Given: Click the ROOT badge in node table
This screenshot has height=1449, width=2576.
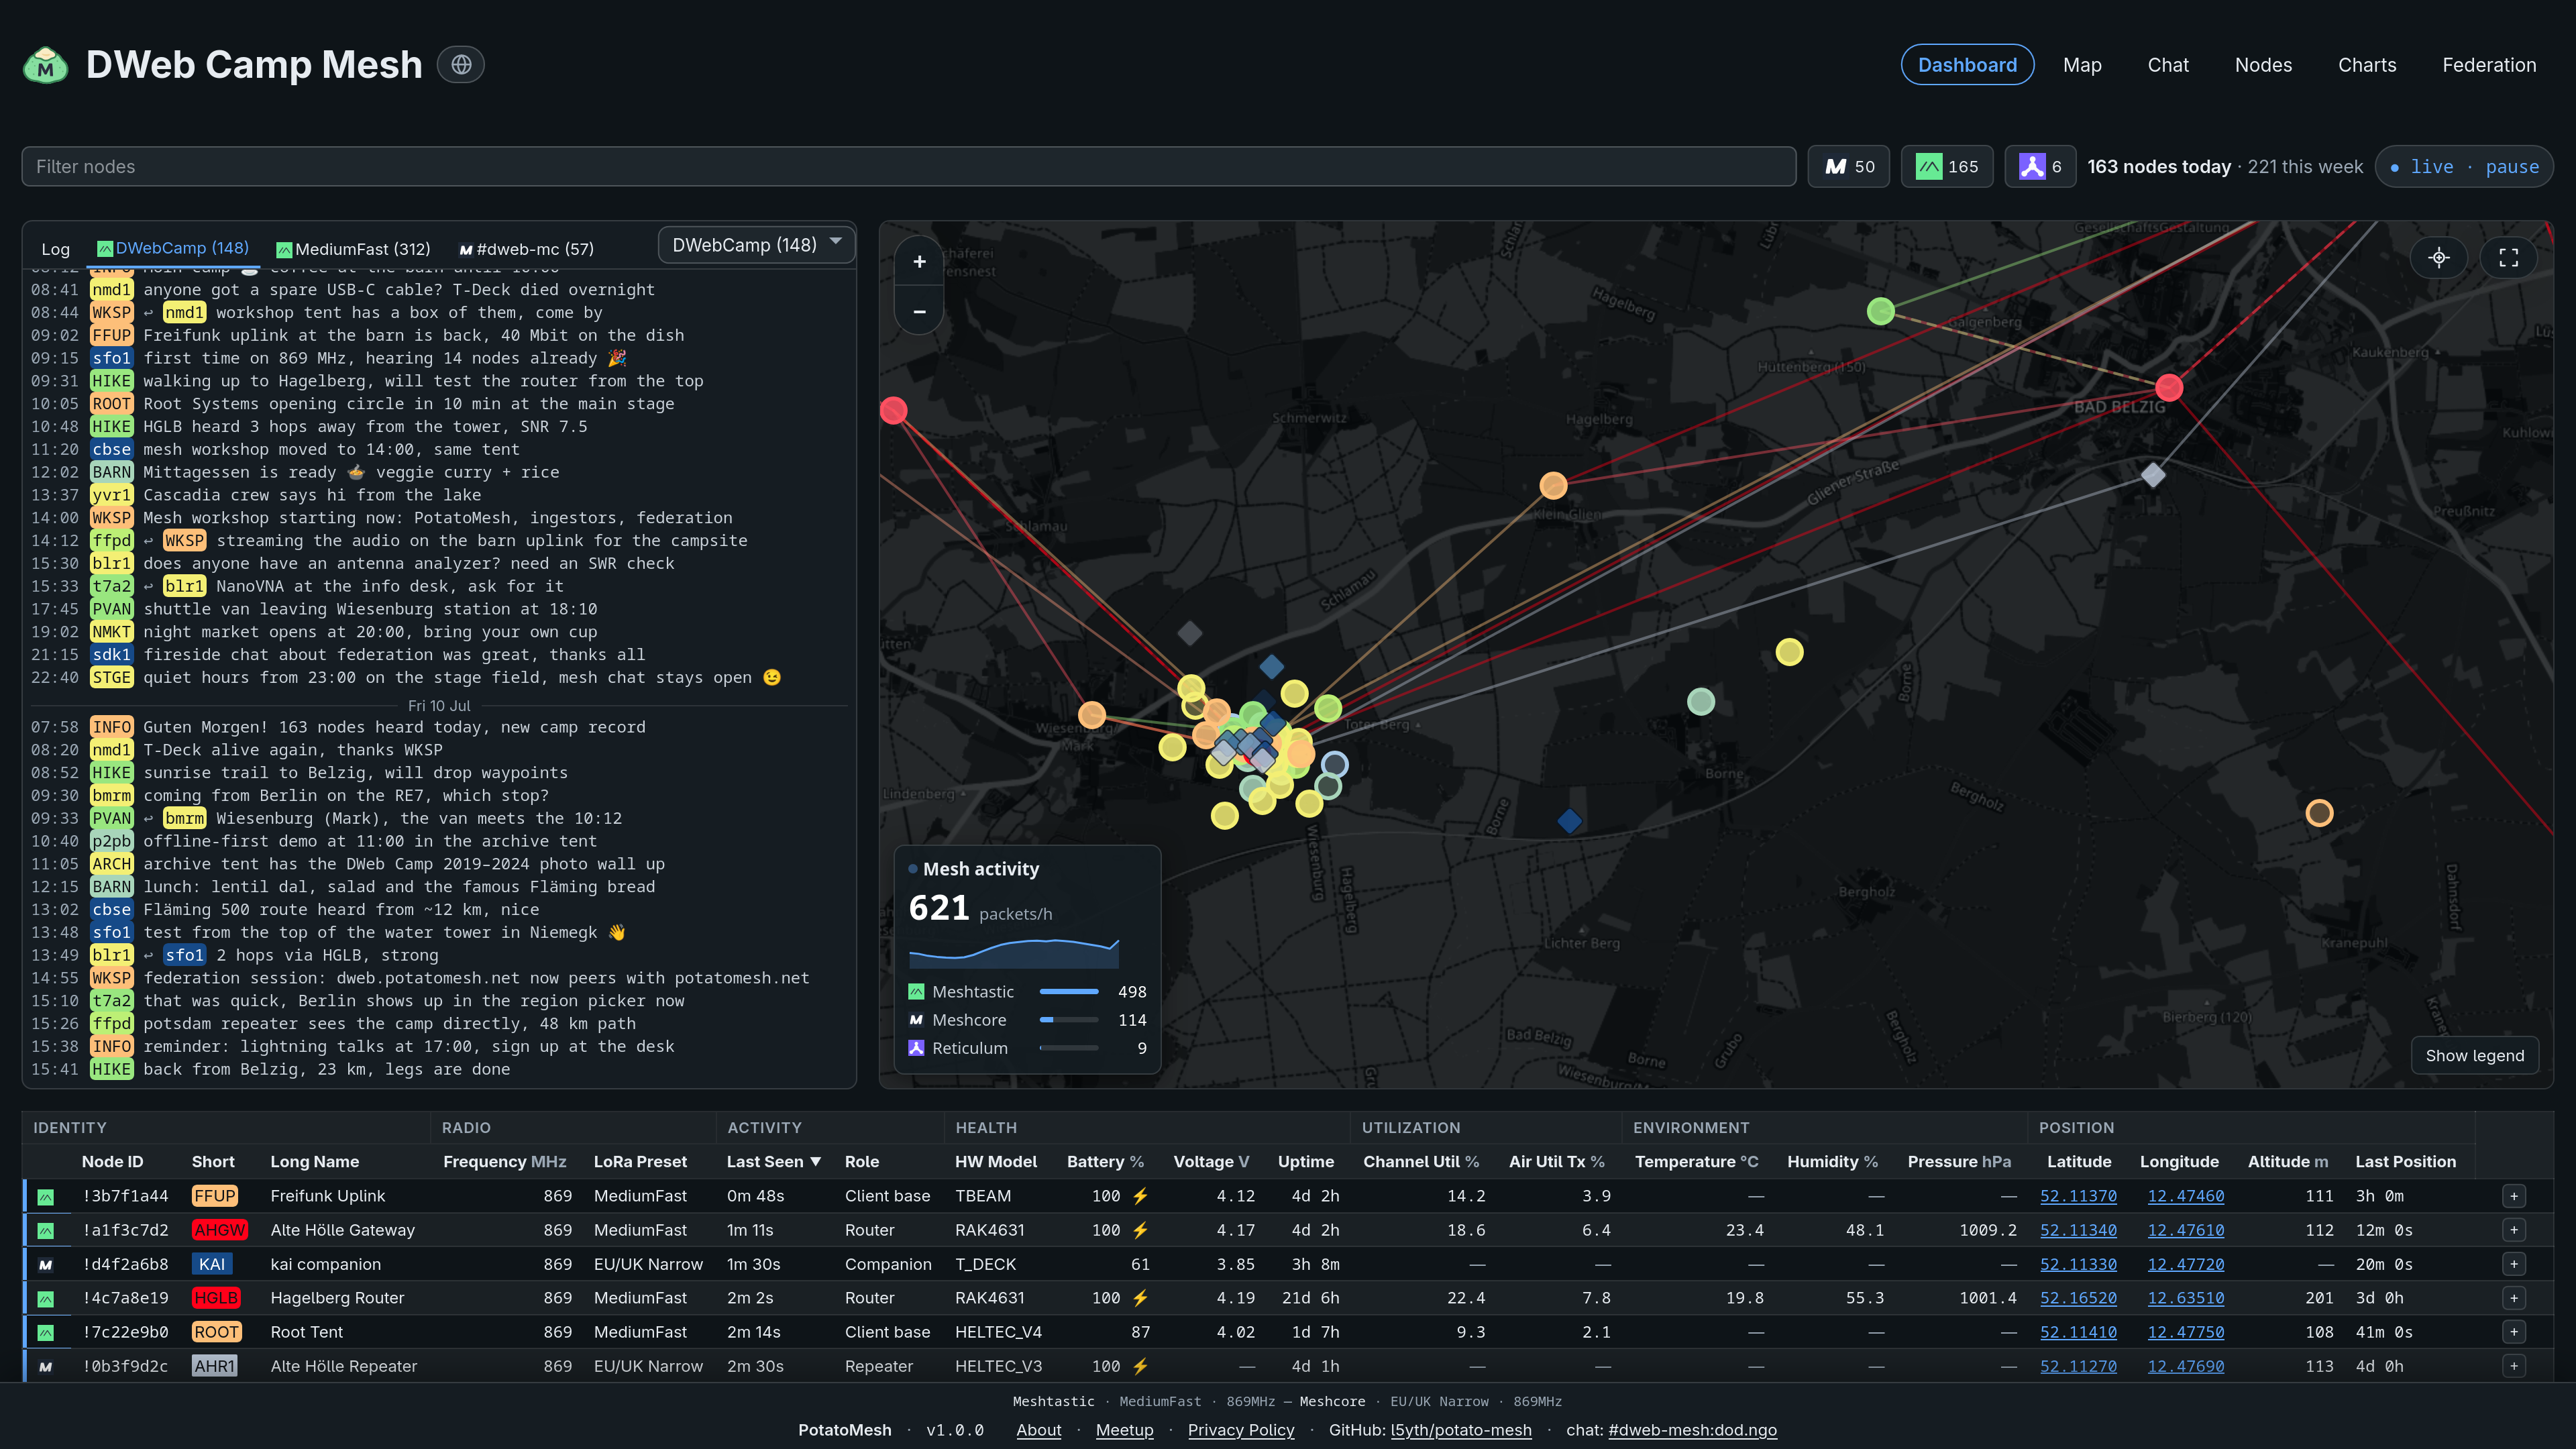Looking at the screenshot, I should point(216,1332).
